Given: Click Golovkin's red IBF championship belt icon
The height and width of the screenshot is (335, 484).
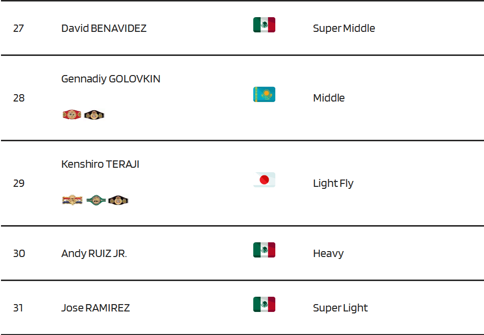Looking at the screenshot, I should point(72,115).
